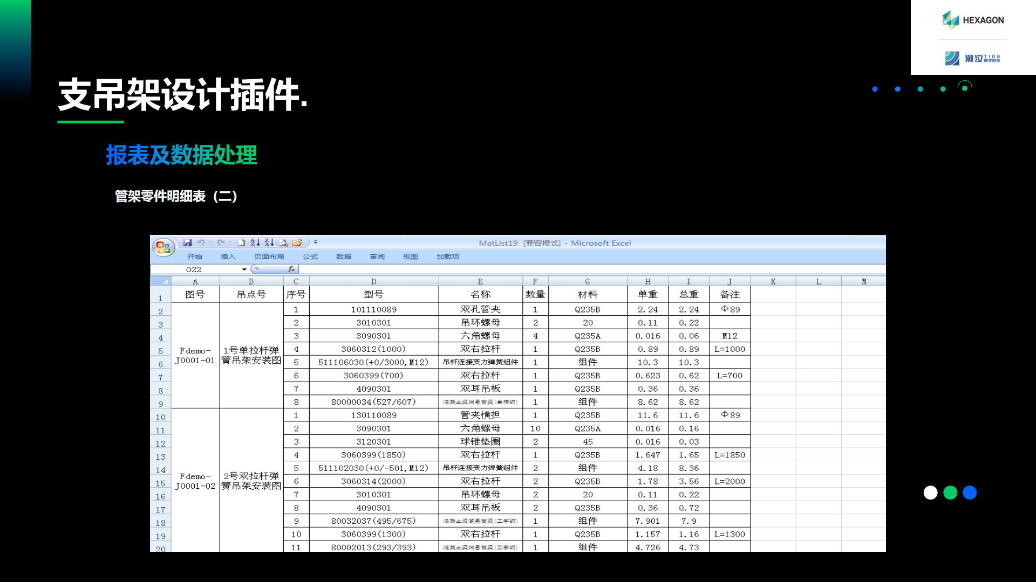Sort descending with the Z-A icon
Screen dimensions: 1036x582
269,242
